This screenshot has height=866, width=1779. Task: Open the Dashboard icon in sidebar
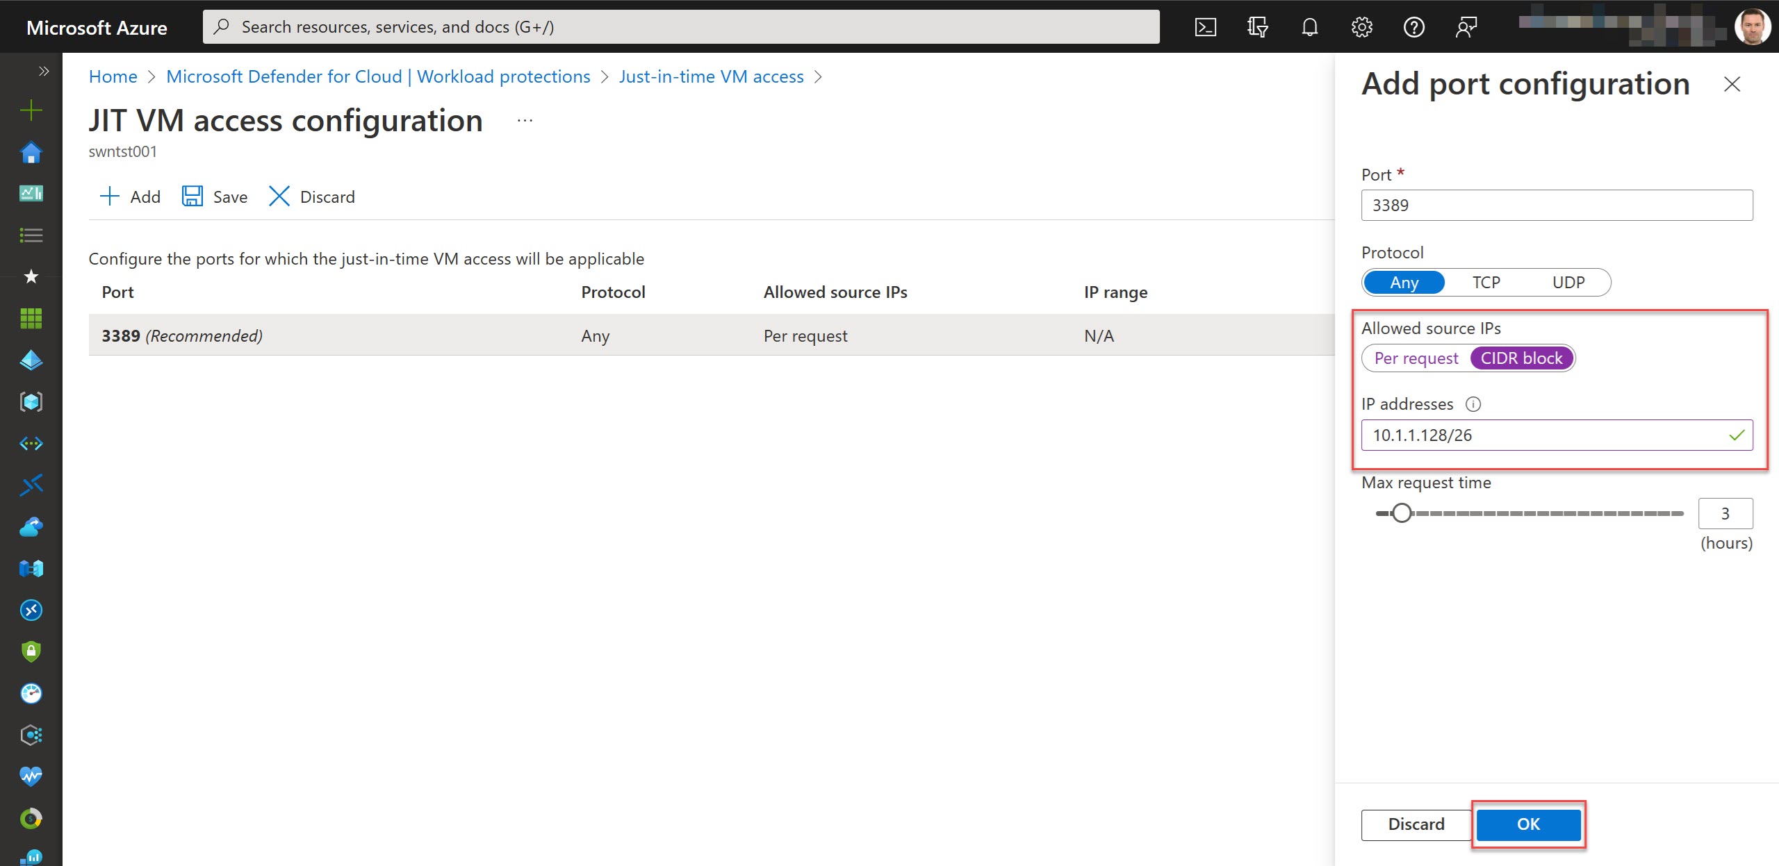coord(31,194)
